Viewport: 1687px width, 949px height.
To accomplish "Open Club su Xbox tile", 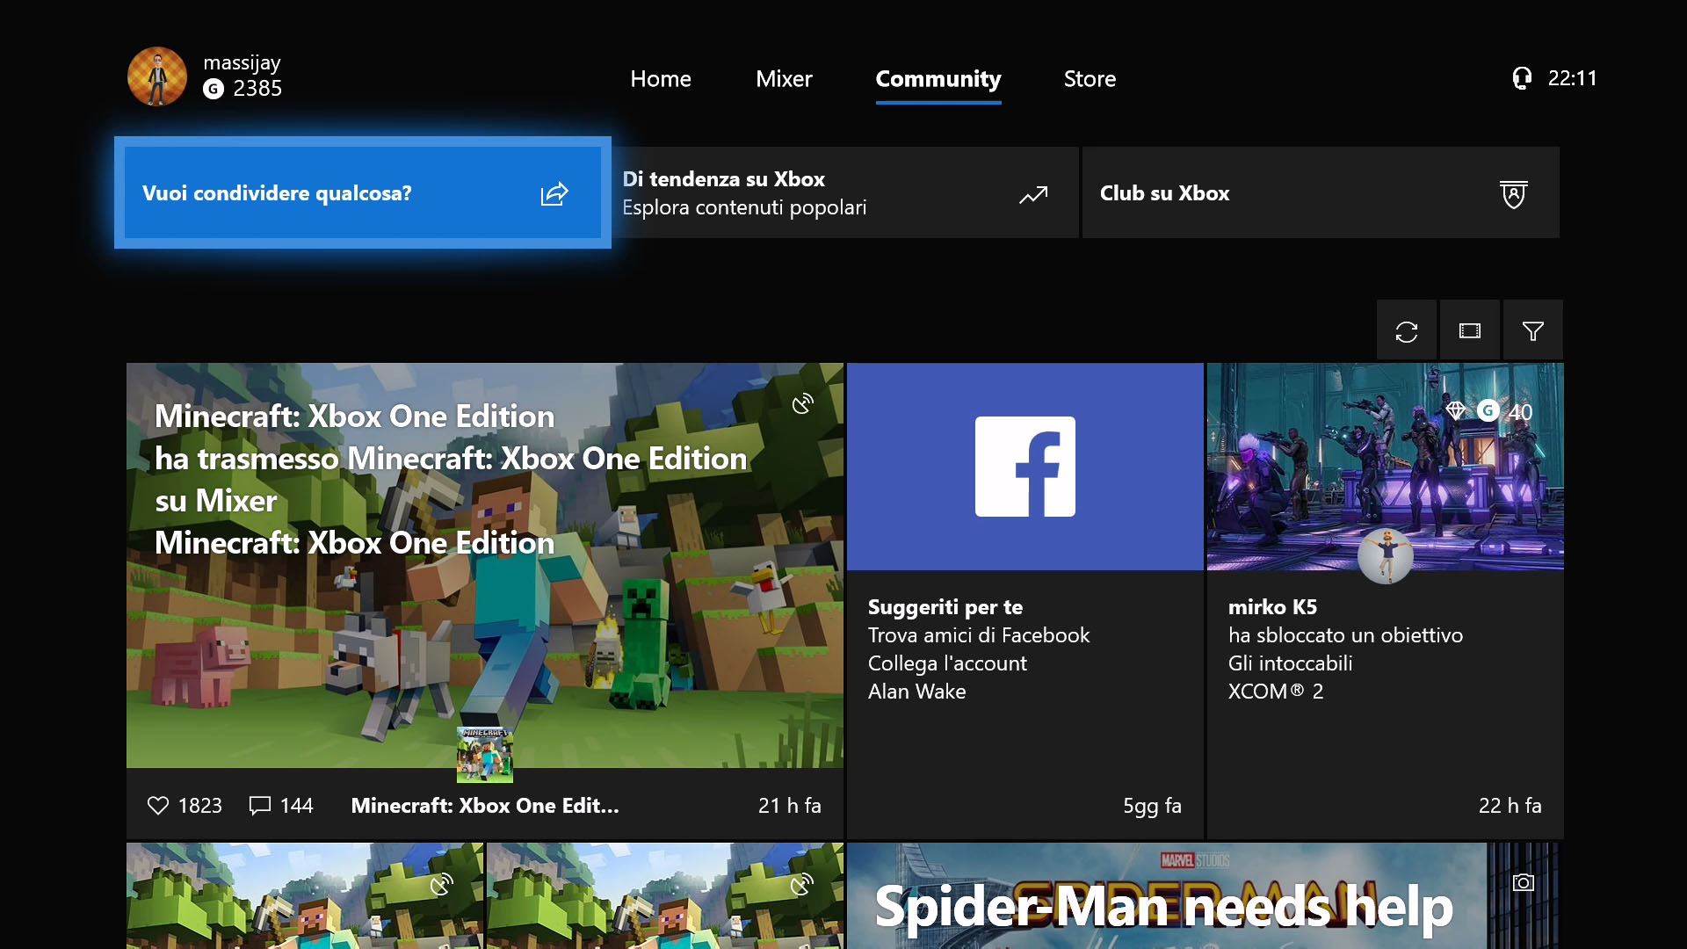I will 1321,192.
